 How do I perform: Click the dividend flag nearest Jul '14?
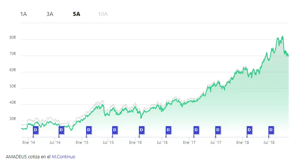pyautogui.click(x=61, y=129)
